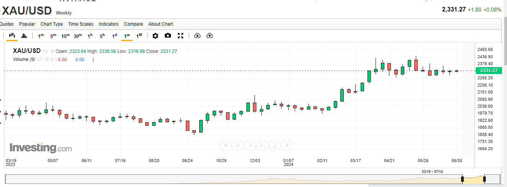The image size is (507, 187).
Task: Remove the Volume indicator with X
Action: click(x=52, y=59)
